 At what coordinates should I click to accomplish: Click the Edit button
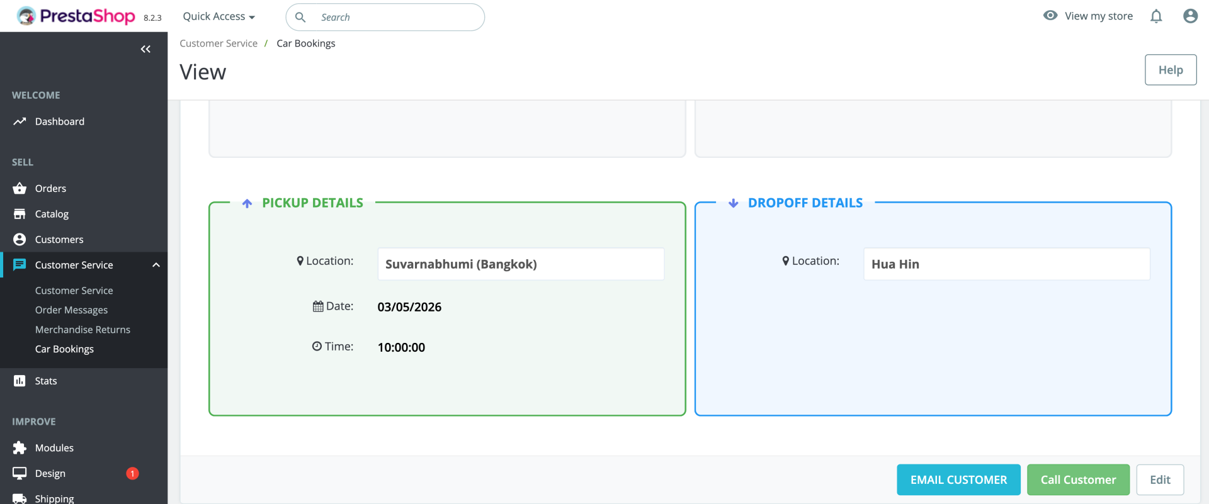(1160, 480)
